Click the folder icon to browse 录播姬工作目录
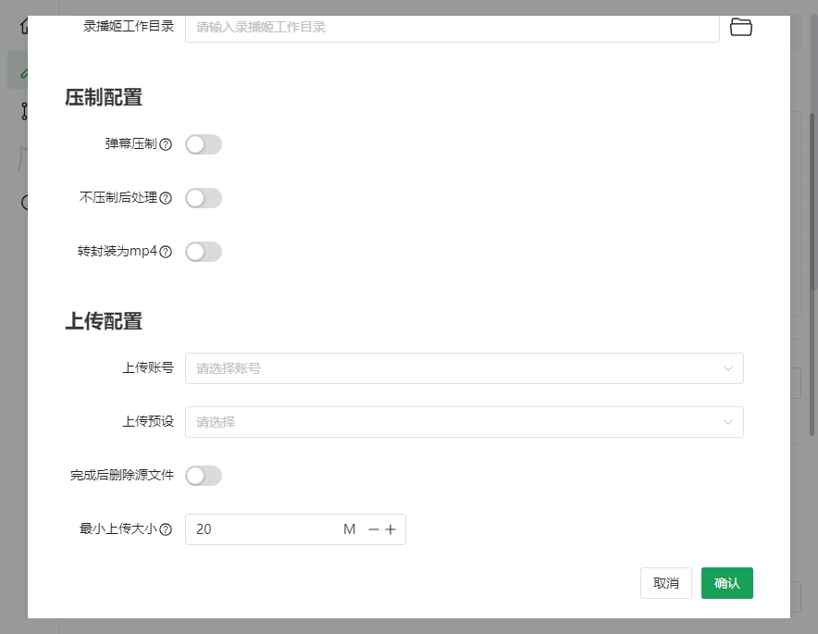Image resolution: width=818 pixels, height=634 pixels. coord(740,27)
